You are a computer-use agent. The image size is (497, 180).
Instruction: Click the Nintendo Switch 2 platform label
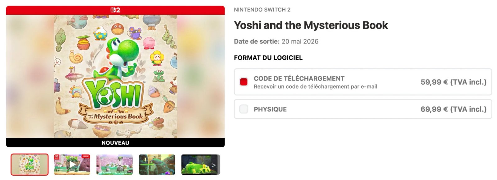coord(262,10)
